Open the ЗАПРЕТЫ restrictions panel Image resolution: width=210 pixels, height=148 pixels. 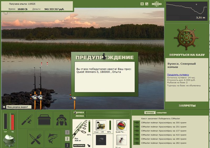pos(187,106)
